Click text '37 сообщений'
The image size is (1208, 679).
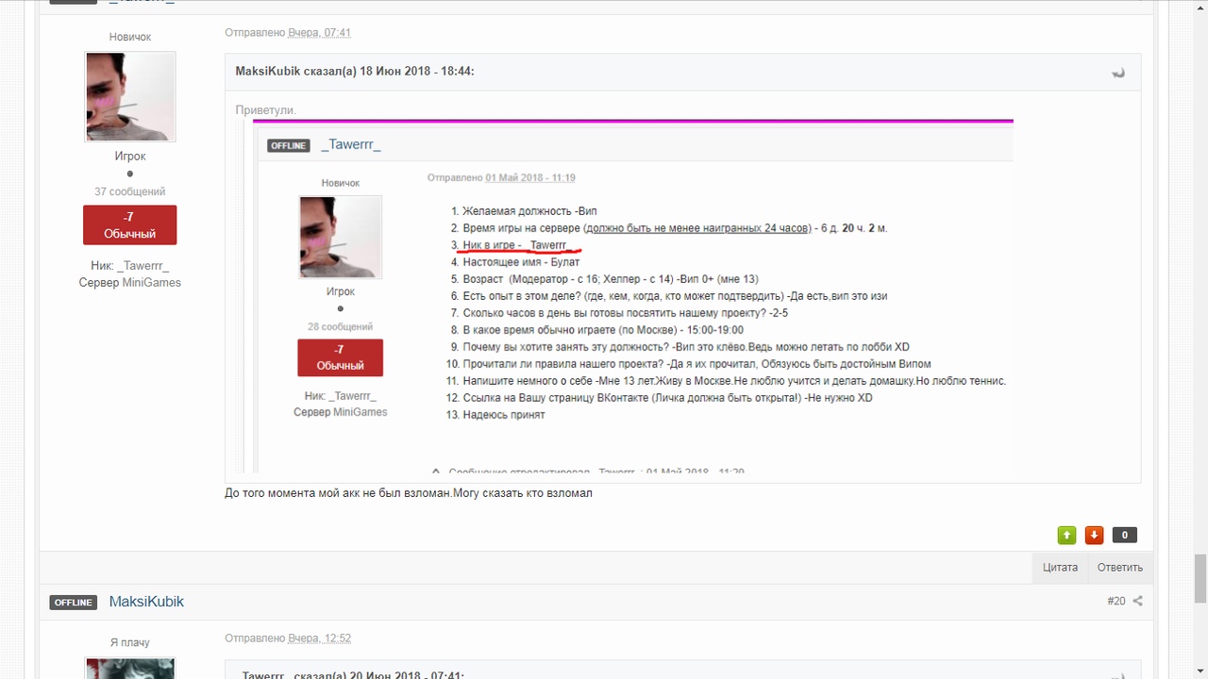pos(130,191)
